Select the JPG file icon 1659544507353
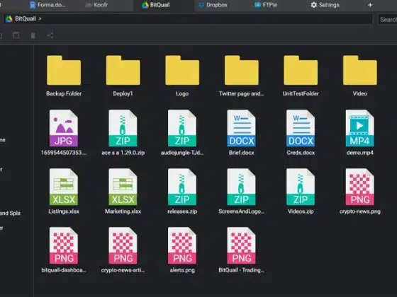397x297 pixels. click(64, 128)
